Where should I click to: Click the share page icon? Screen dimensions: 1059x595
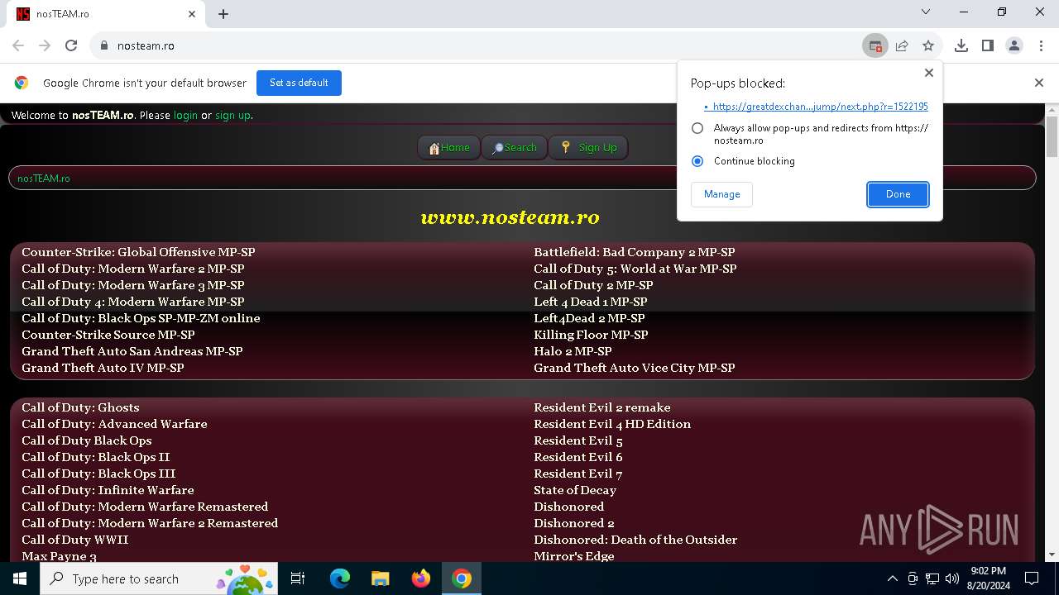[x=902, y=45]
